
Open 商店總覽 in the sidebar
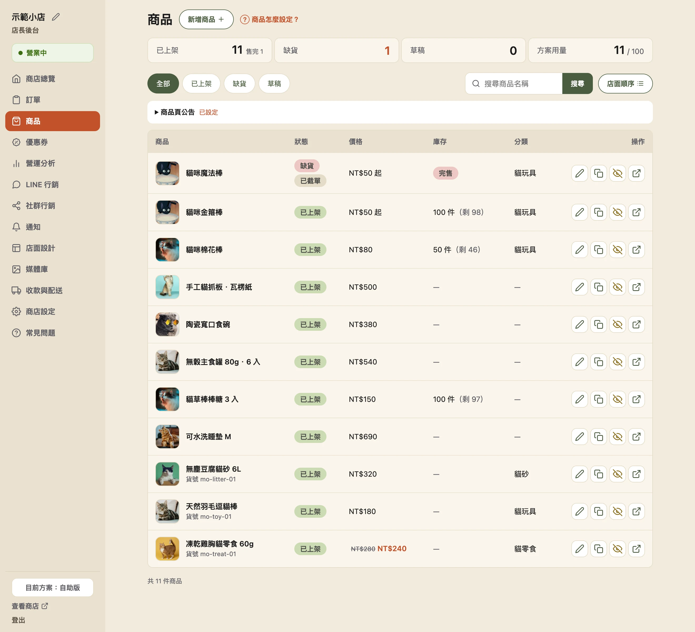pyautogui.click(x=52, y=79)
